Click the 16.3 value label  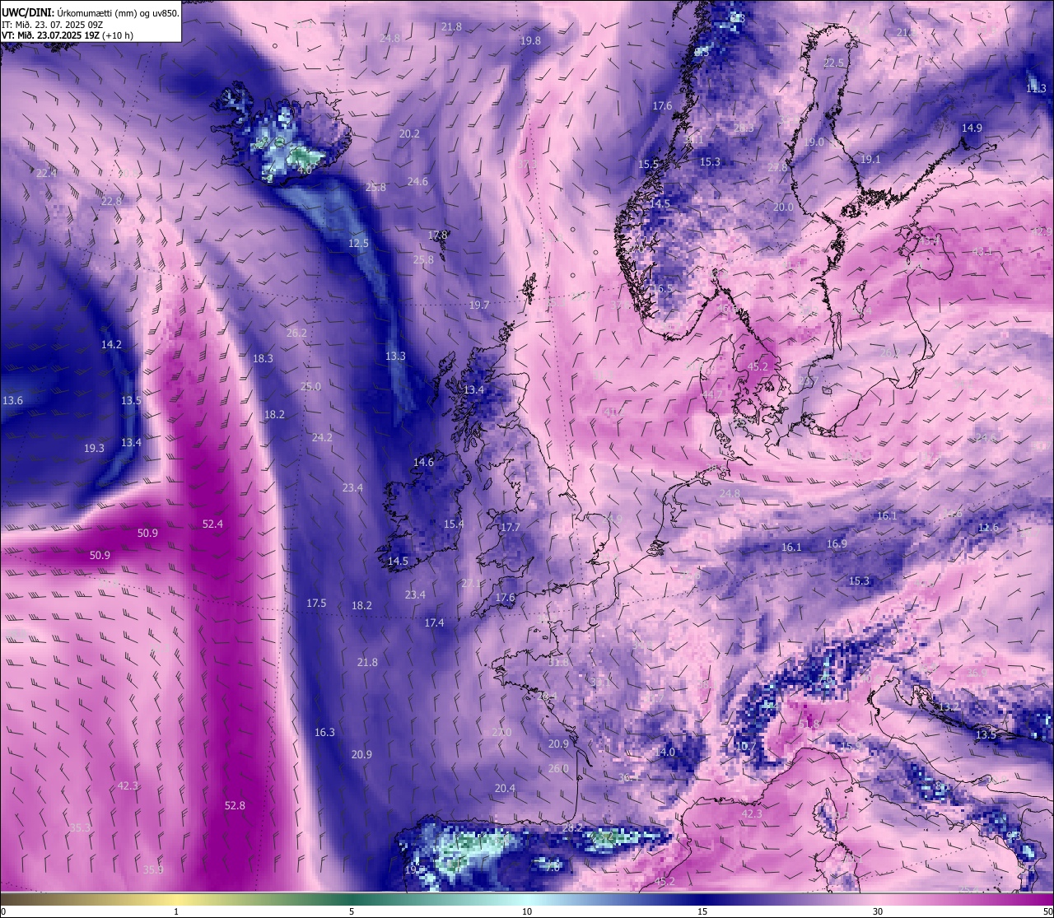pos(324,732)
